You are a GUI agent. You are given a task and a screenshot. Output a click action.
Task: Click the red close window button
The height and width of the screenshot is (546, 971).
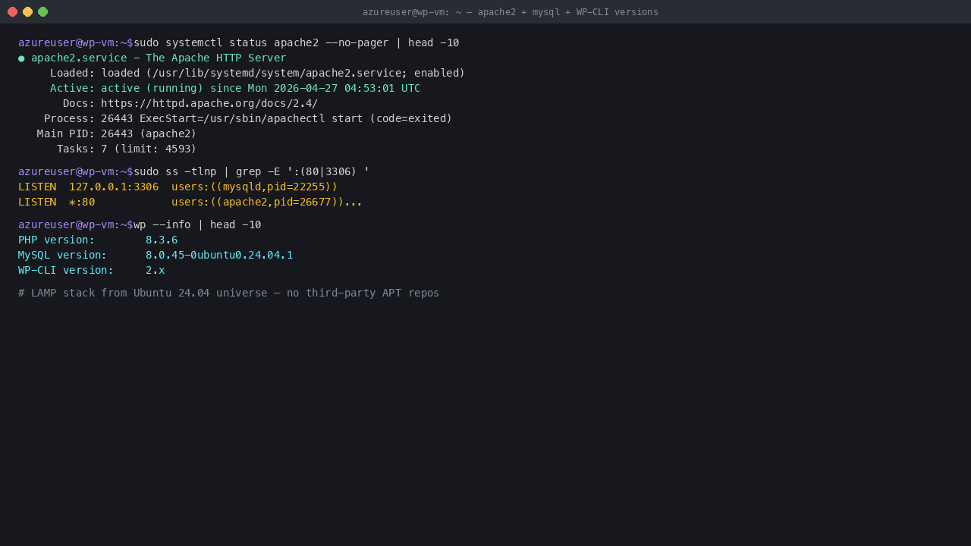(x=12, y=11)
